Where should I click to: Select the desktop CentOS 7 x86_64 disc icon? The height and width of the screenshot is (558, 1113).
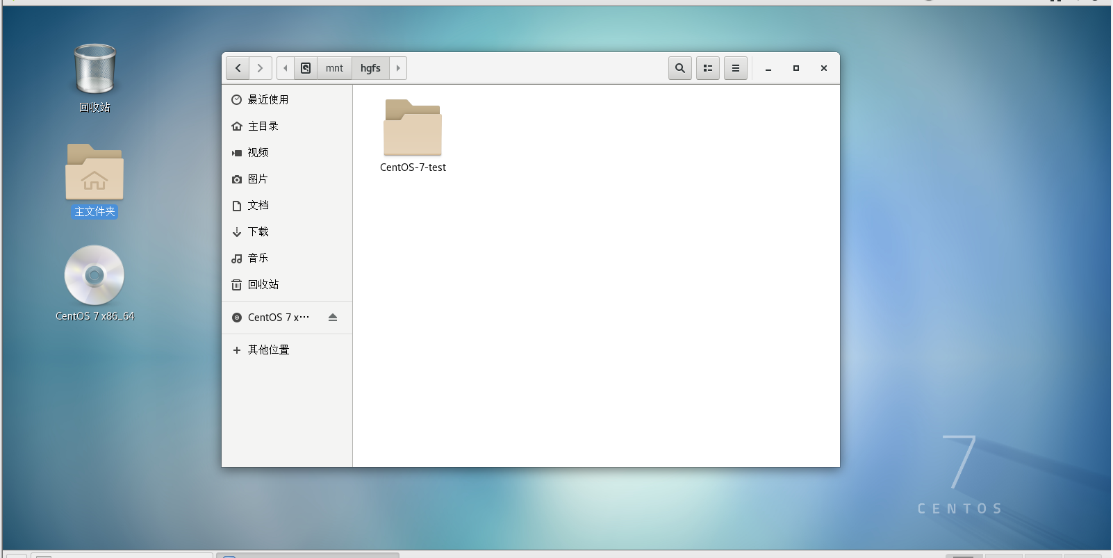(94, 275)
